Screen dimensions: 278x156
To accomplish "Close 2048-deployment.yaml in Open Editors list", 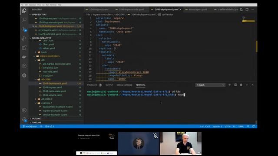I will click(33, 26).
